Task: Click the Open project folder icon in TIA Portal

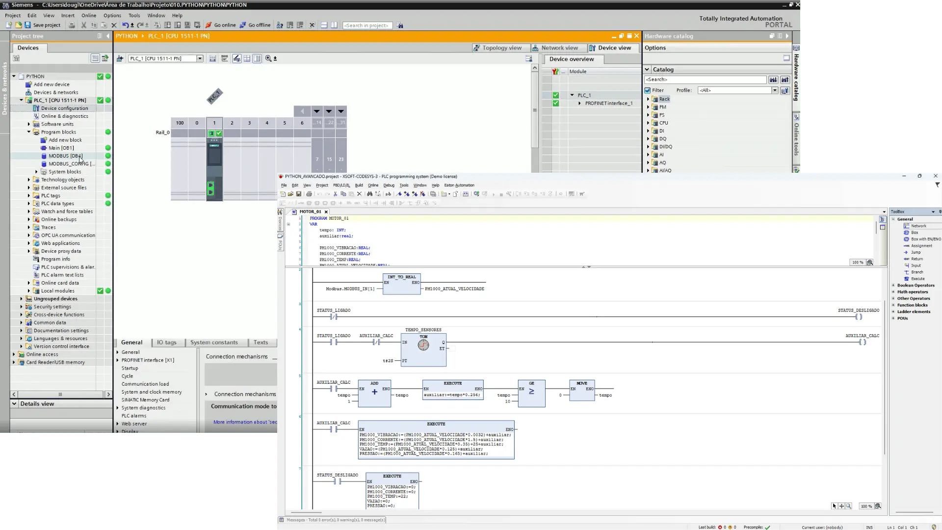Action: [18, 25]
